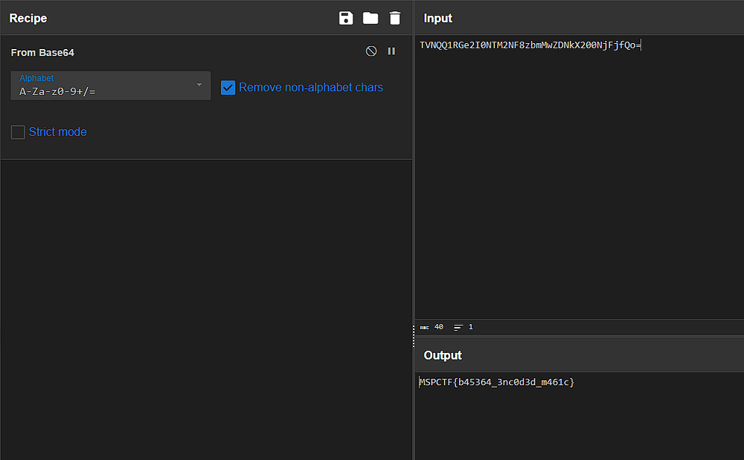Click the Input line count indicator
The width and height of the screenshot is (744, 460).
(x=464, y=327)
